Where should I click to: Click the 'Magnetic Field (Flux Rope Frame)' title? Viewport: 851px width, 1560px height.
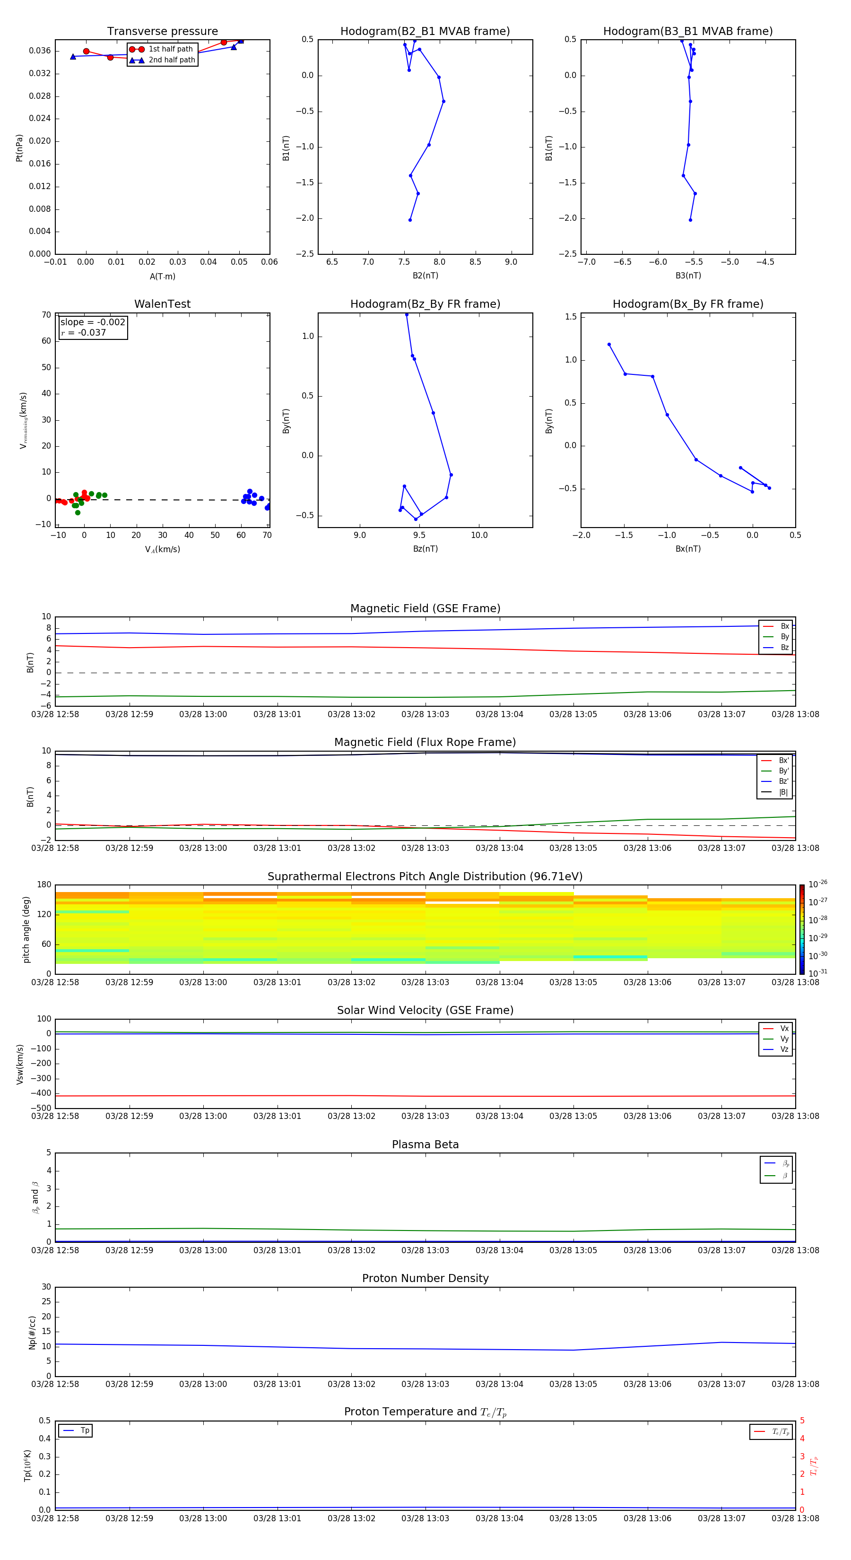click(425, 743)
